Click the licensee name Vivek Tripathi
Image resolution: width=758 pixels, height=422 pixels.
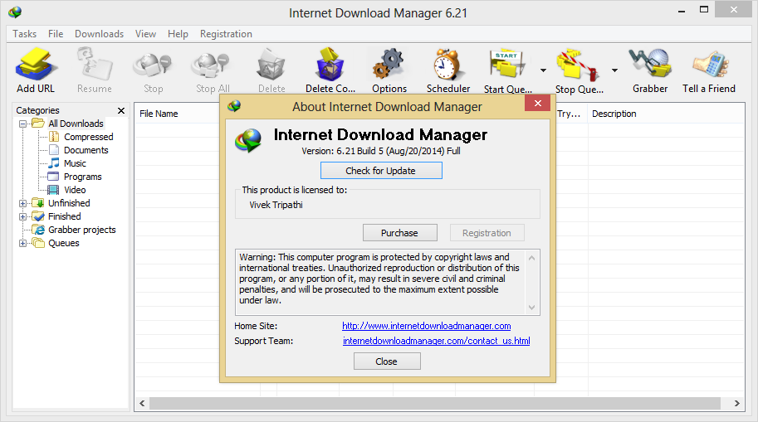click(276, 205)
